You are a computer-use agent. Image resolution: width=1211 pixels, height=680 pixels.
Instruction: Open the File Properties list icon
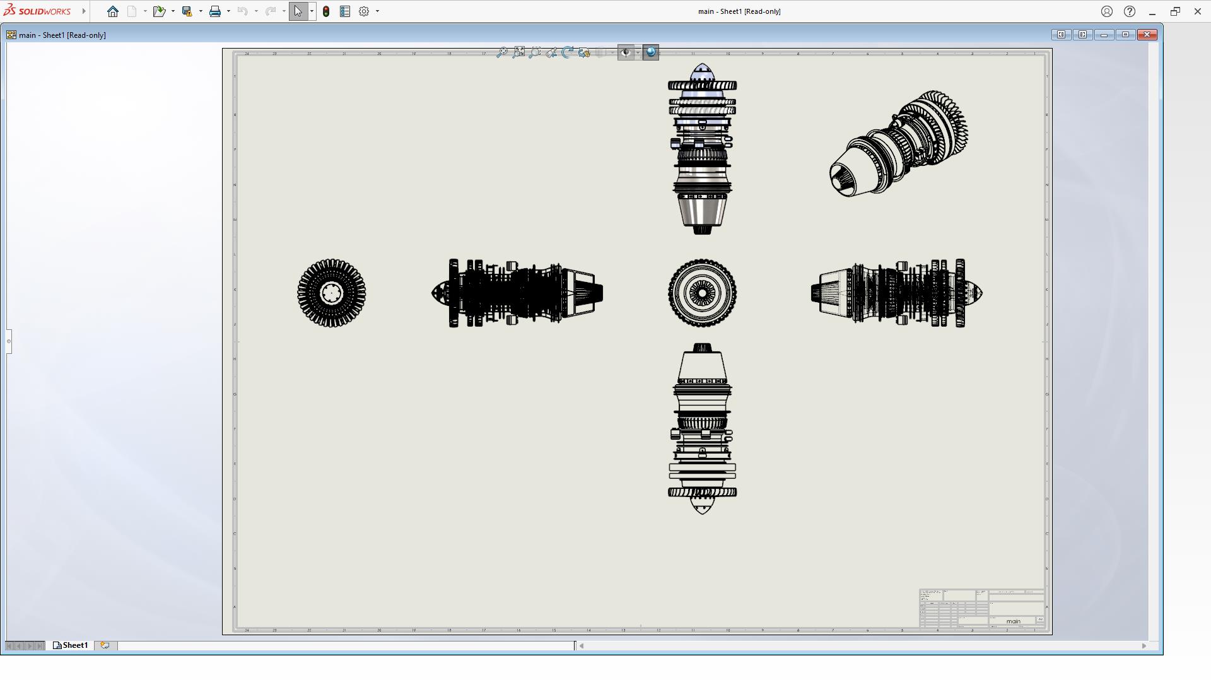(x=345, y=11)
